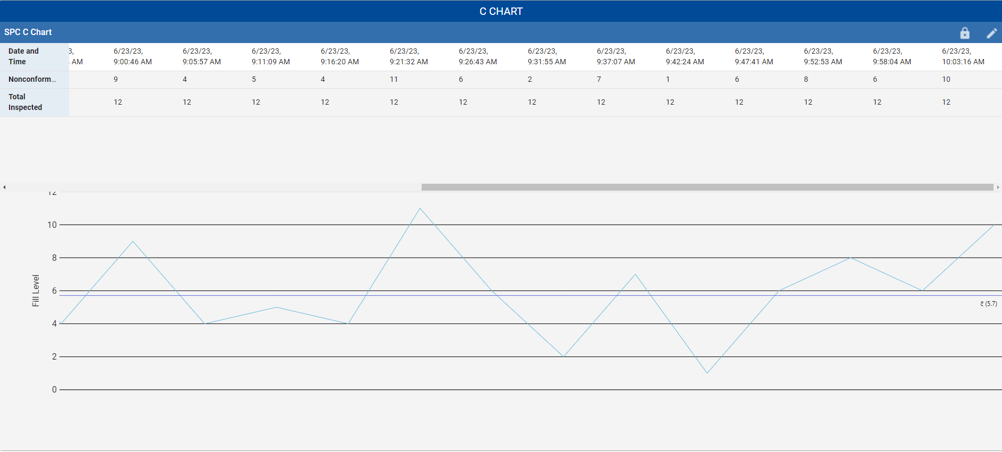
Task: Click the SPC C Chart panel title
Action: [28, 32]
